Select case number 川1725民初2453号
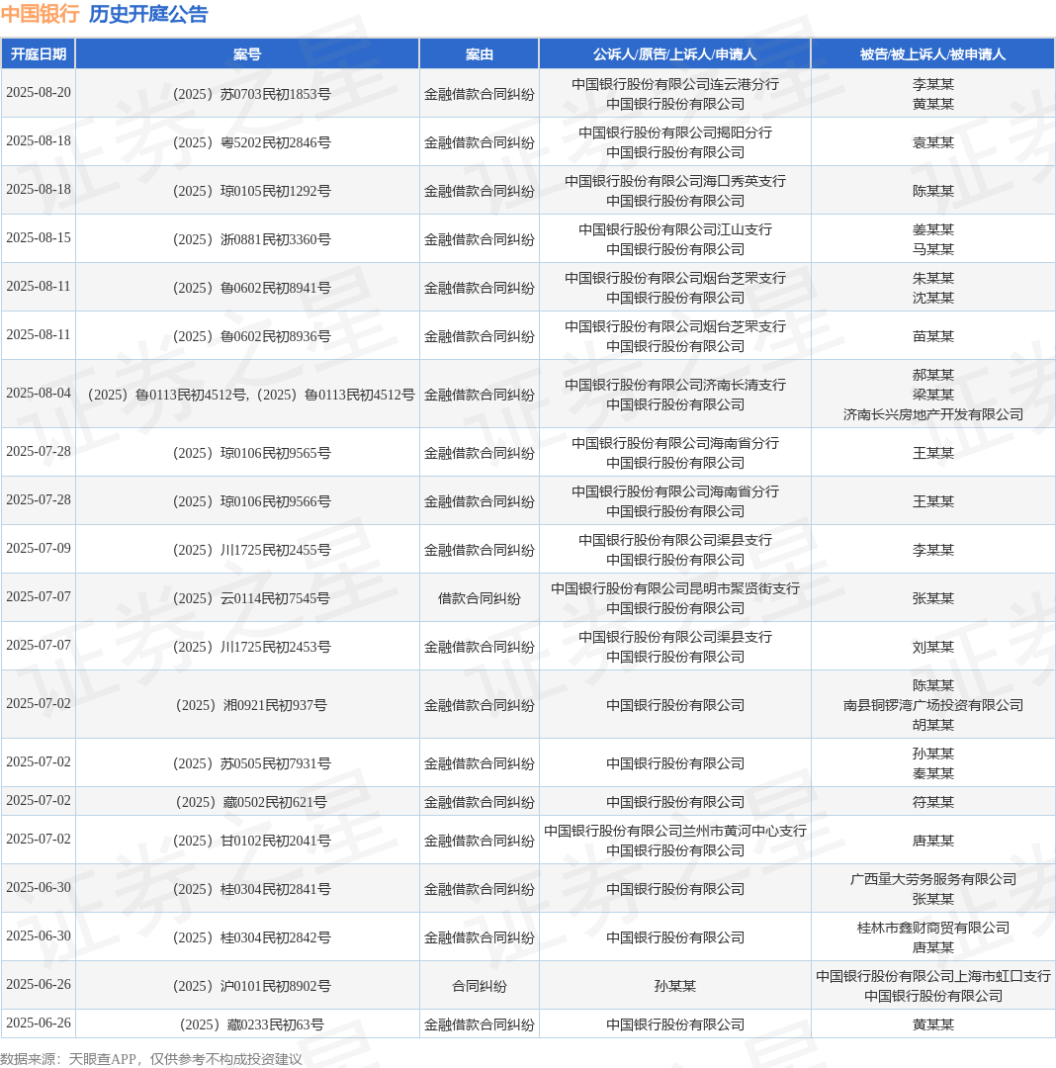This screenshot has height=1068, width=1056. click(252, 647)
